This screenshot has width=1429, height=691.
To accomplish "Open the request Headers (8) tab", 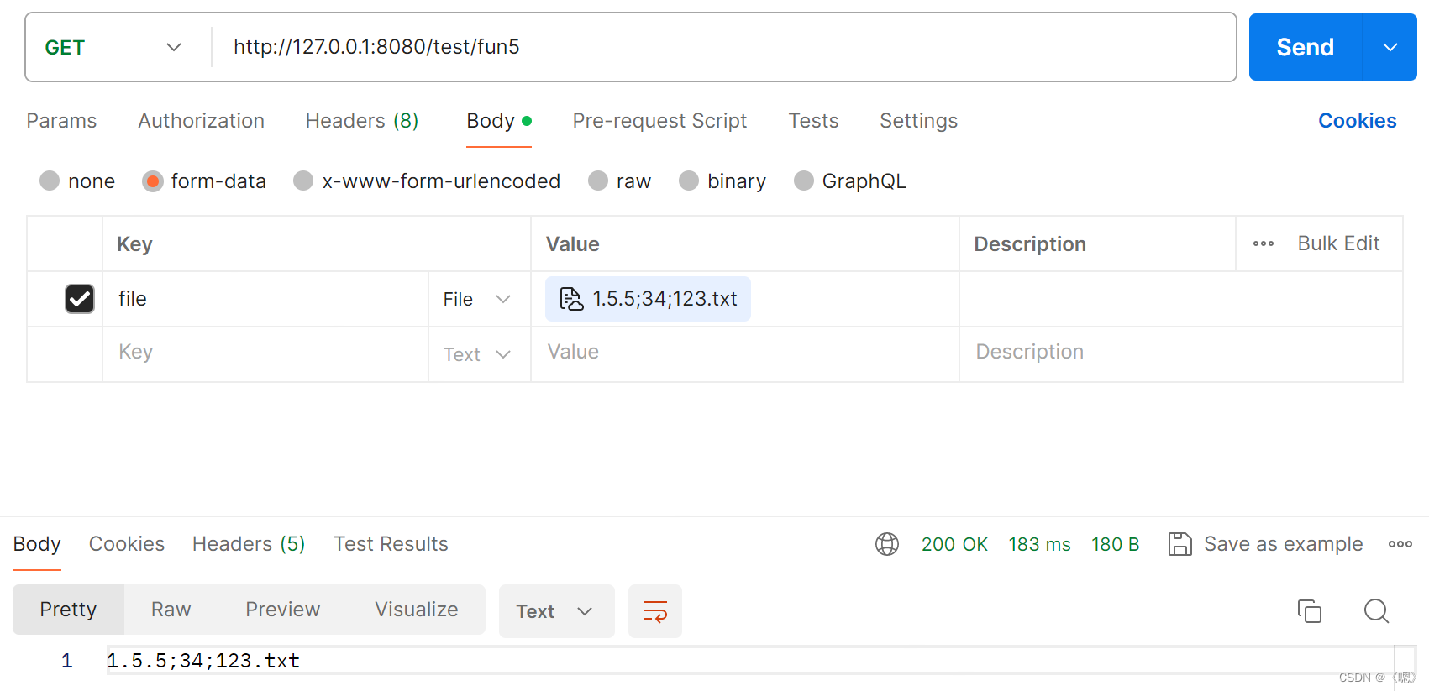I will [362, 121].
